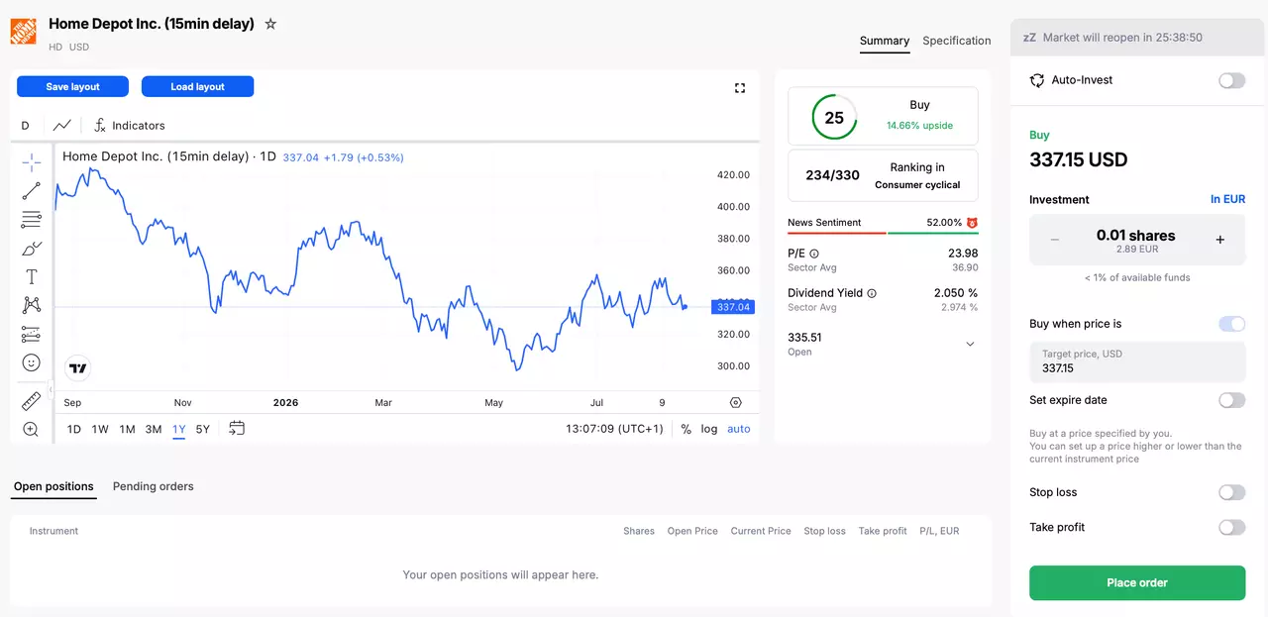Open the emoji icons tool
Screen dimensions: 1268x617
(x=32, y=362)
